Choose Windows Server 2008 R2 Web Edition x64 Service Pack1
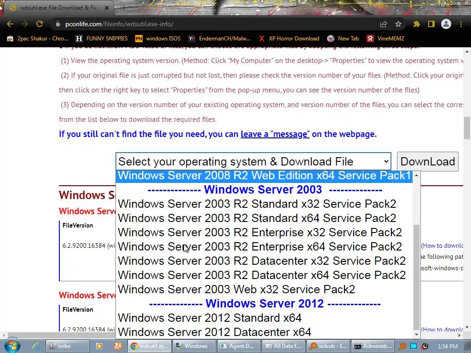 click(264, 176)
